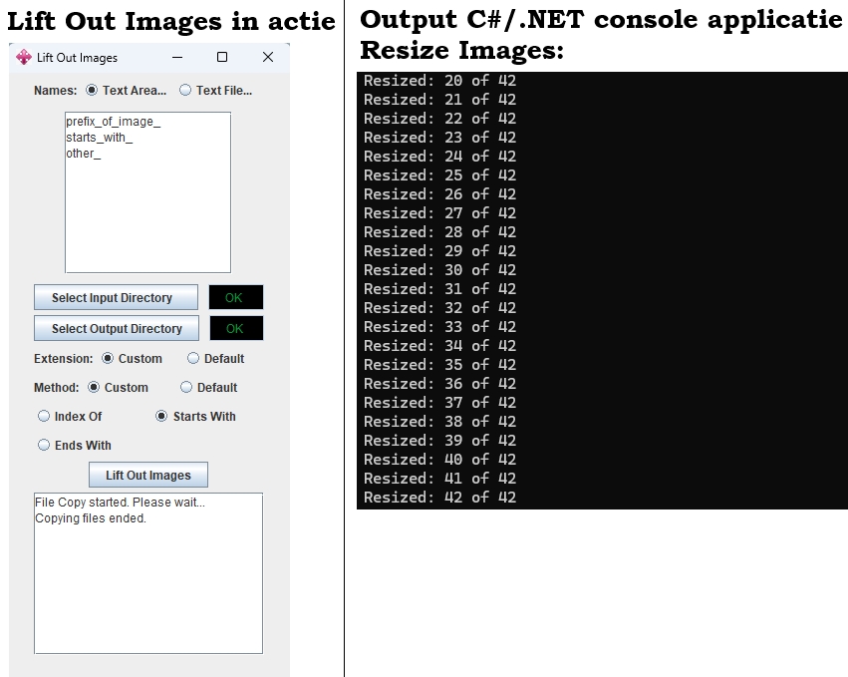Maximize the Lift Out Images window
The height and width of the screenshot is (677, 848).
click(222, 58)
